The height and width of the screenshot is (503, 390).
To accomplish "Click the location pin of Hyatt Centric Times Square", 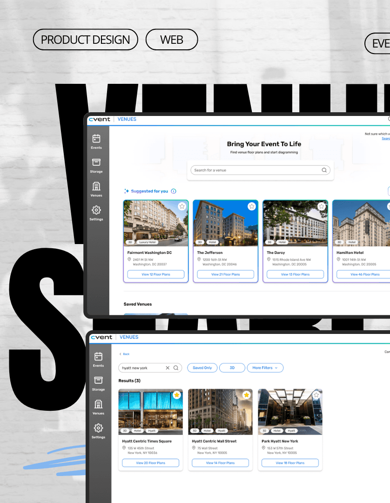I will [124, 448].
